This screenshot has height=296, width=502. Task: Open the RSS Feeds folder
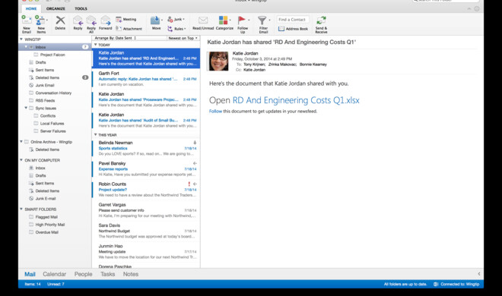45,101
